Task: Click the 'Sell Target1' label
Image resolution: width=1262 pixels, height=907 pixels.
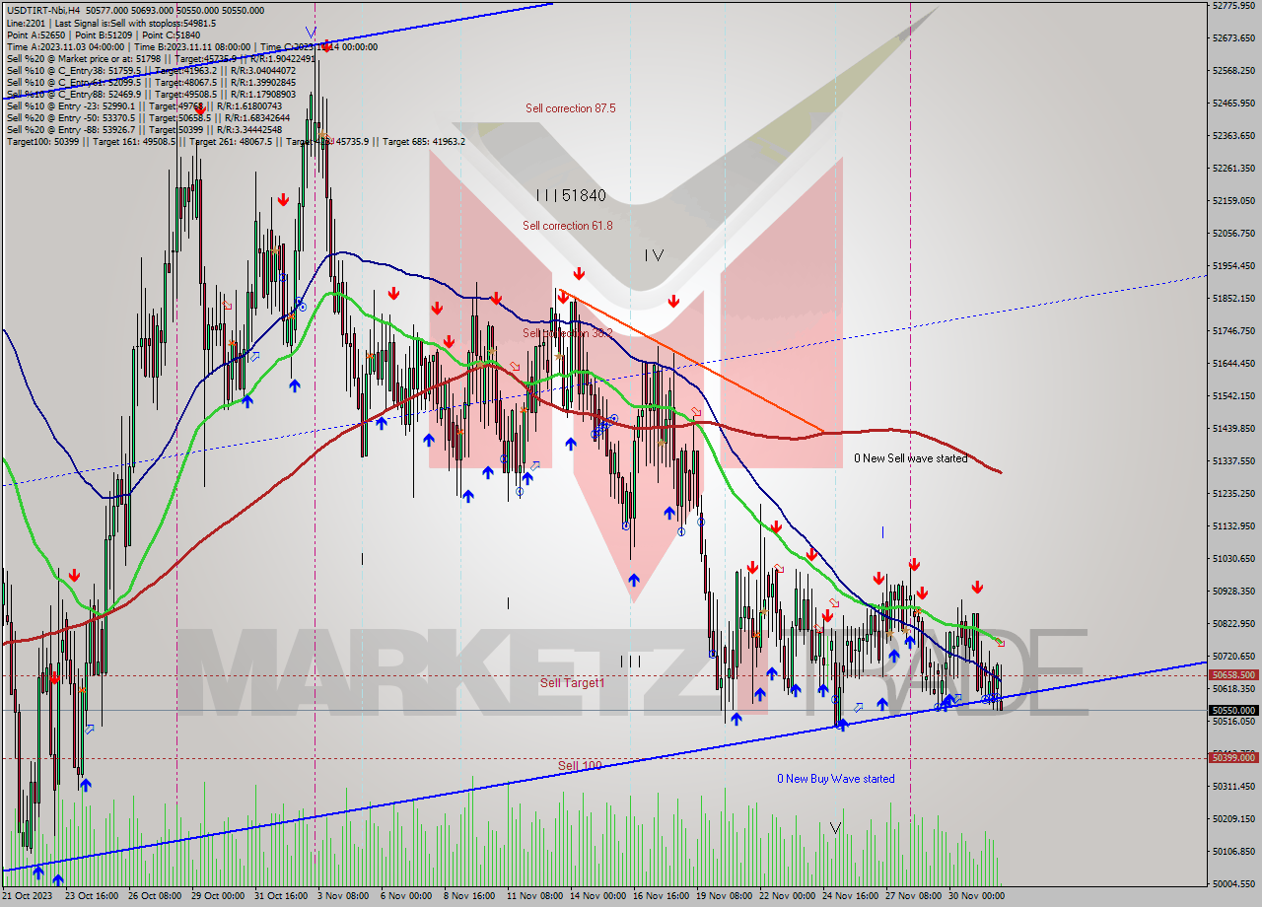Action: pos(572,682)
